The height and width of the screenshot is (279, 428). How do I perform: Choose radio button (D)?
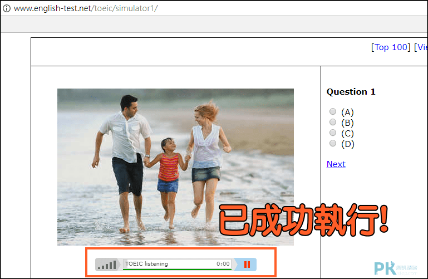pyautogui.click(x=332, y=143)
